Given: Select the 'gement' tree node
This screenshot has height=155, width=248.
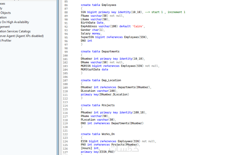Looking at the screenshot, I should click(5, 27).
